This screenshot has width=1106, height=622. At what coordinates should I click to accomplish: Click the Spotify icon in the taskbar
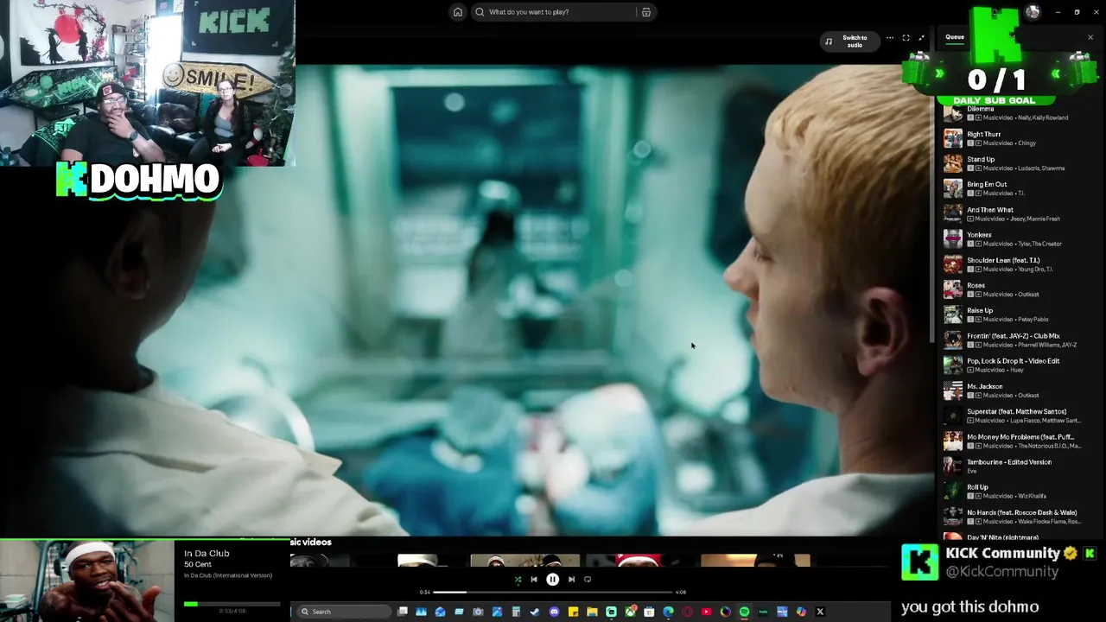click(744, 612)
